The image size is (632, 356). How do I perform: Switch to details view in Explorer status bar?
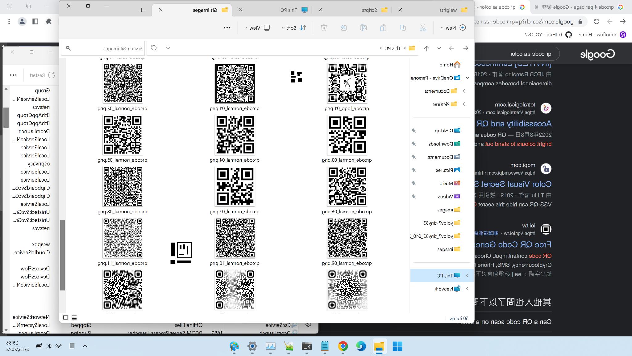(74, 318)
